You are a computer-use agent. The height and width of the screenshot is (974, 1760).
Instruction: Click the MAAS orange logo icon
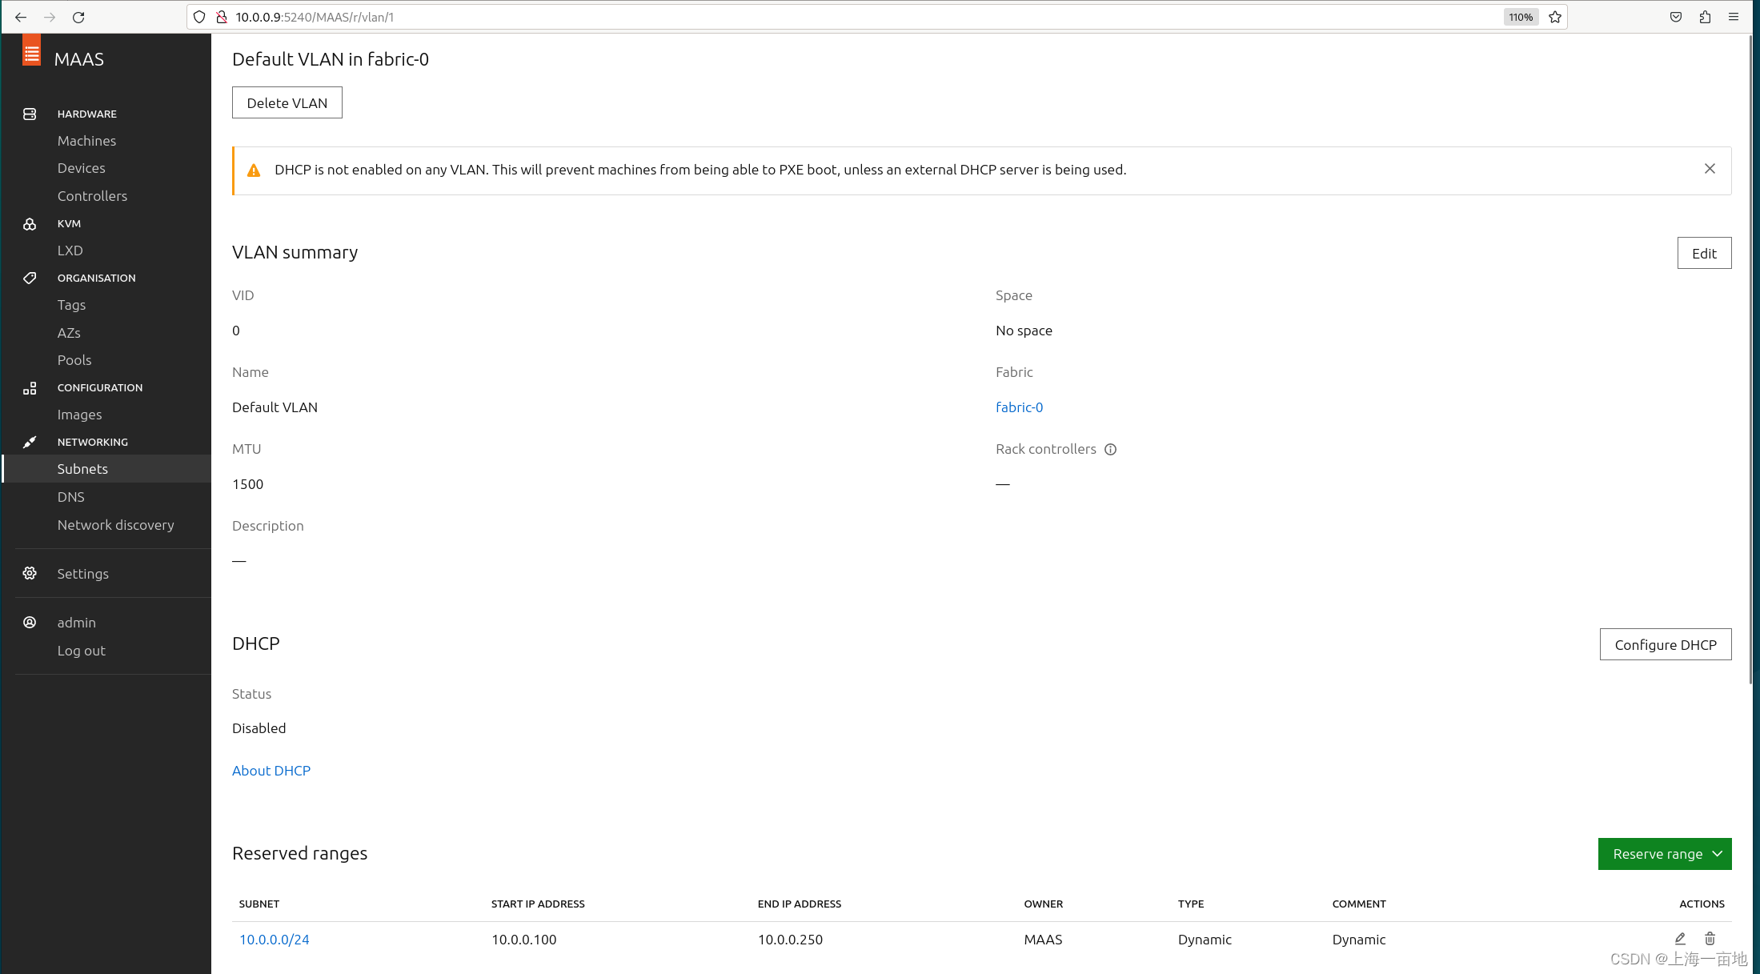click(x=31, y=50)
